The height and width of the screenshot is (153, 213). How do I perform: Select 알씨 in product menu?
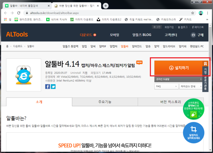93,46
